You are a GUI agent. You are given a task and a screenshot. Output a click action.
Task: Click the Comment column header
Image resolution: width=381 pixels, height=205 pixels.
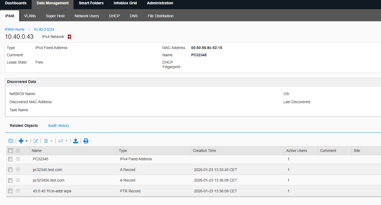point(335,151)
